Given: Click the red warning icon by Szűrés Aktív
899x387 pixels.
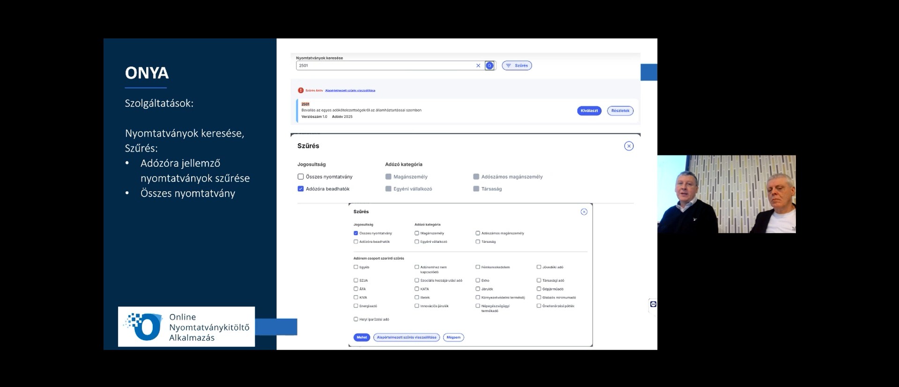Looking at the screenshot, I should click(301, 90).
